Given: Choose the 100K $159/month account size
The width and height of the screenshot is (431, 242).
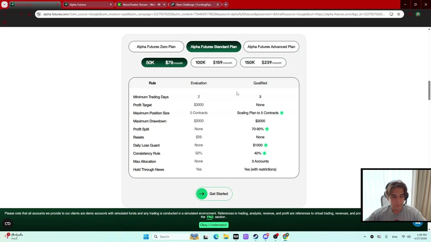Looking at the screenshot, I should (x=214, y=63).
